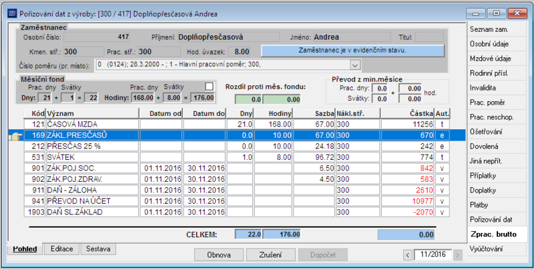
Task: Click the Datum do column header
Action: (x=204, y=113)
